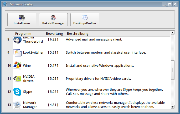Image resolution: width=180 pixels, height=114 pixels.
Task: Select the Skype name text
Action: pyautogui.click(x=28, y=92)
